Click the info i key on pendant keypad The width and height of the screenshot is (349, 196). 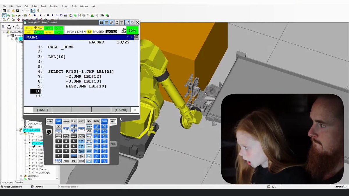pos(58,127)
